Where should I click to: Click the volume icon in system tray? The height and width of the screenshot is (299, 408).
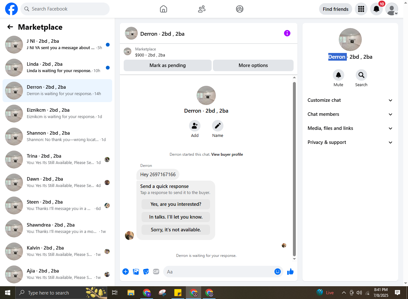coord(359,293)
